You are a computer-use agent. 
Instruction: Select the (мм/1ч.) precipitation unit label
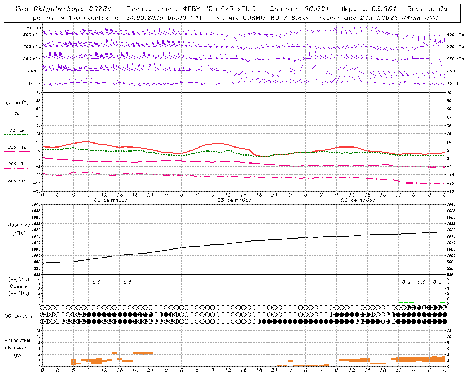(x=19, y=293)
